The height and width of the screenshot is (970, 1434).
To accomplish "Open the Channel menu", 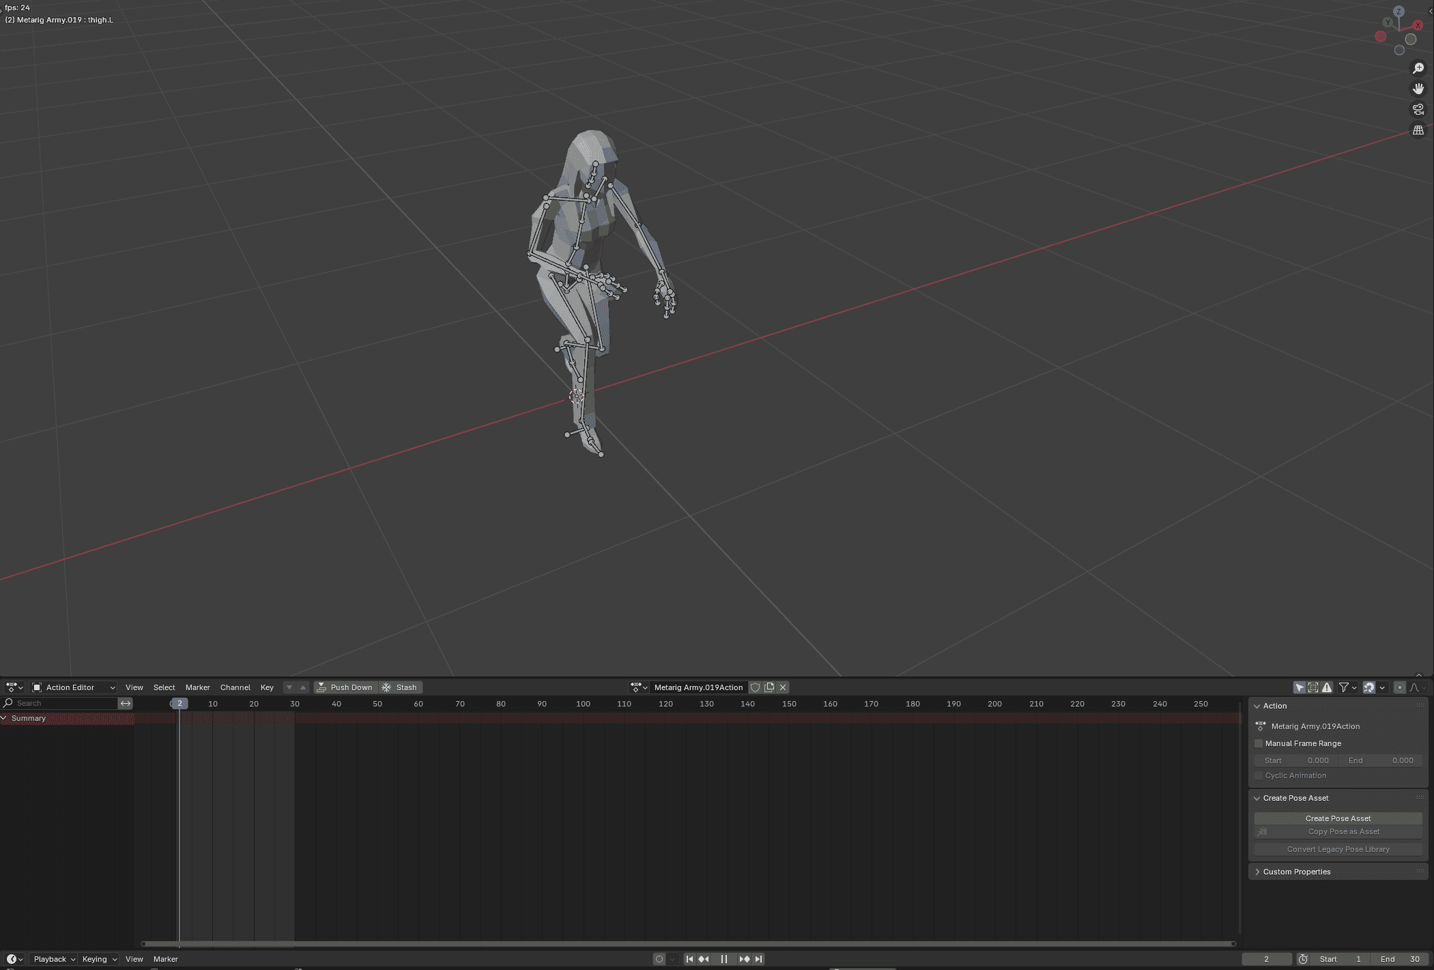I will [x=235, y=687].
